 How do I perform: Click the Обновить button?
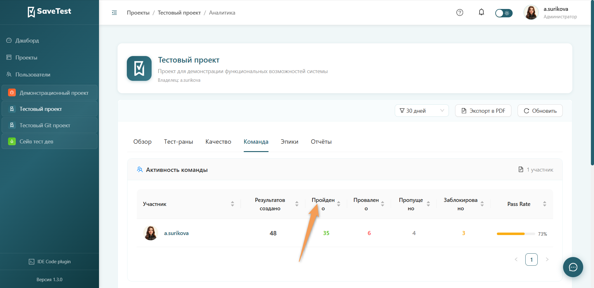tap(540, 111)
